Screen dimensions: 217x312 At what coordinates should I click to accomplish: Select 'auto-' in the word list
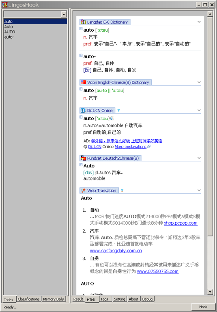(x=35, y=37)
